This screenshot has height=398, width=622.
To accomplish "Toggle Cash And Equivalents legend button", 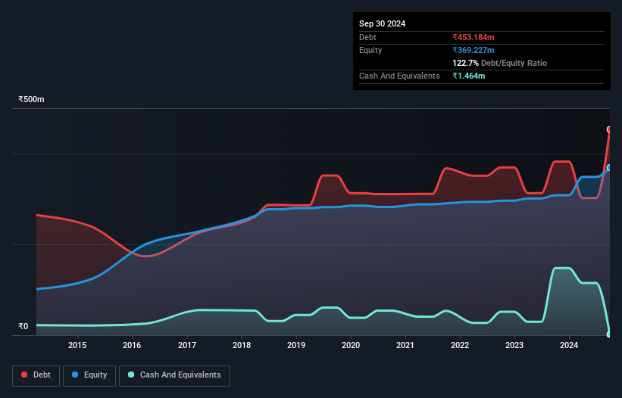I will (x=174, y=375).
